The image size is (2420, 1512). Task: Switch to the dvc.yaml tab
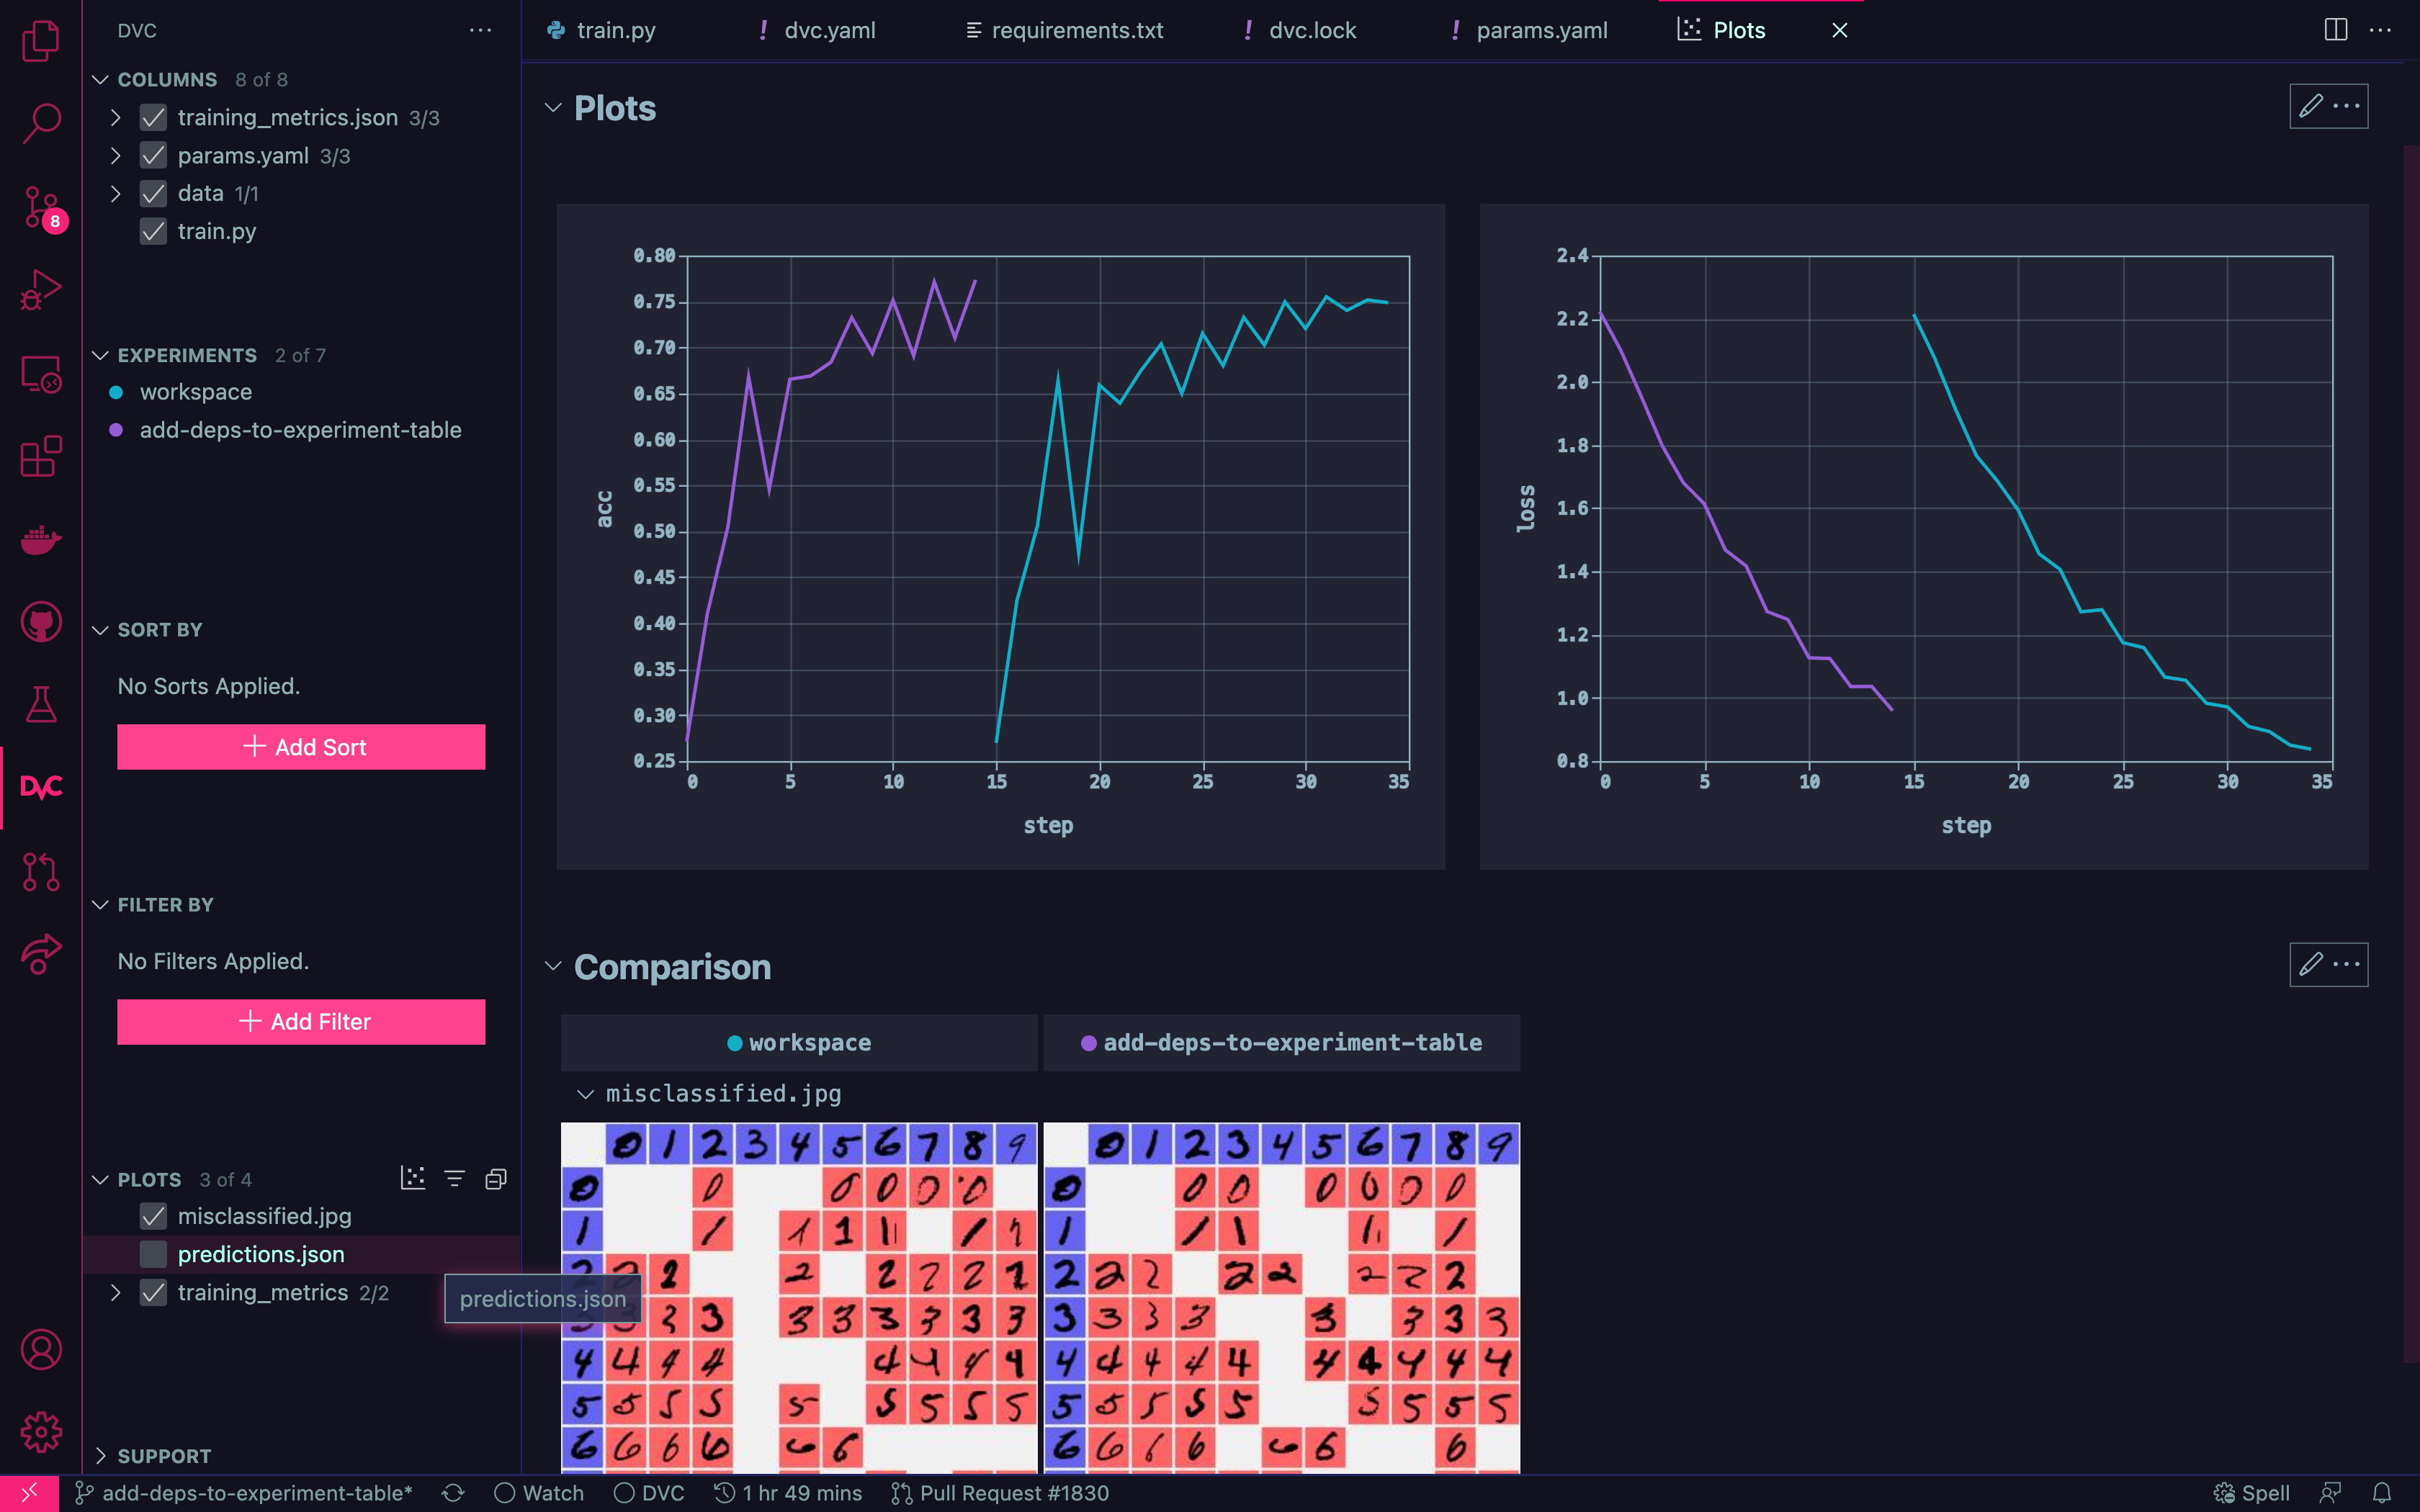pos(829,30)
